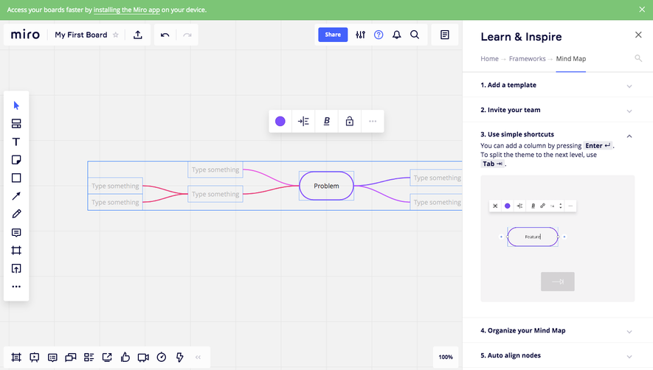Open cards list in bottom toolbar
This screenshot has height=370, width=653.
tap(89, 357)
